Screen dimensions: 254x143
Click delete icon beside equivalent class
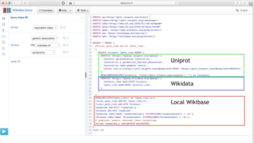pyautogui.click(x=64, y=27)
